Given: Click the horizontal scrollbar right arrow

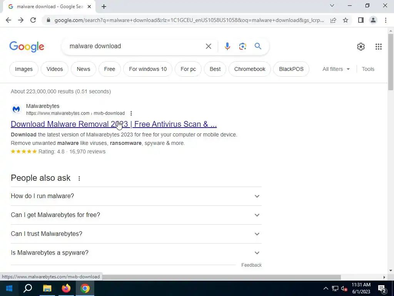Looking at the screenshot, I should [384, 277].
